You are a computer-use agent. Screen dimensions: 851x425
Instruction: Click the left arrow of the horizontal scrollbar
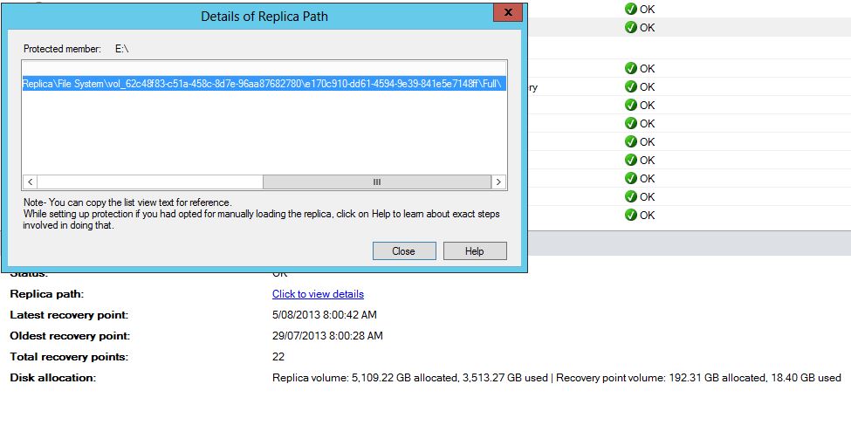tap(31, 182)
